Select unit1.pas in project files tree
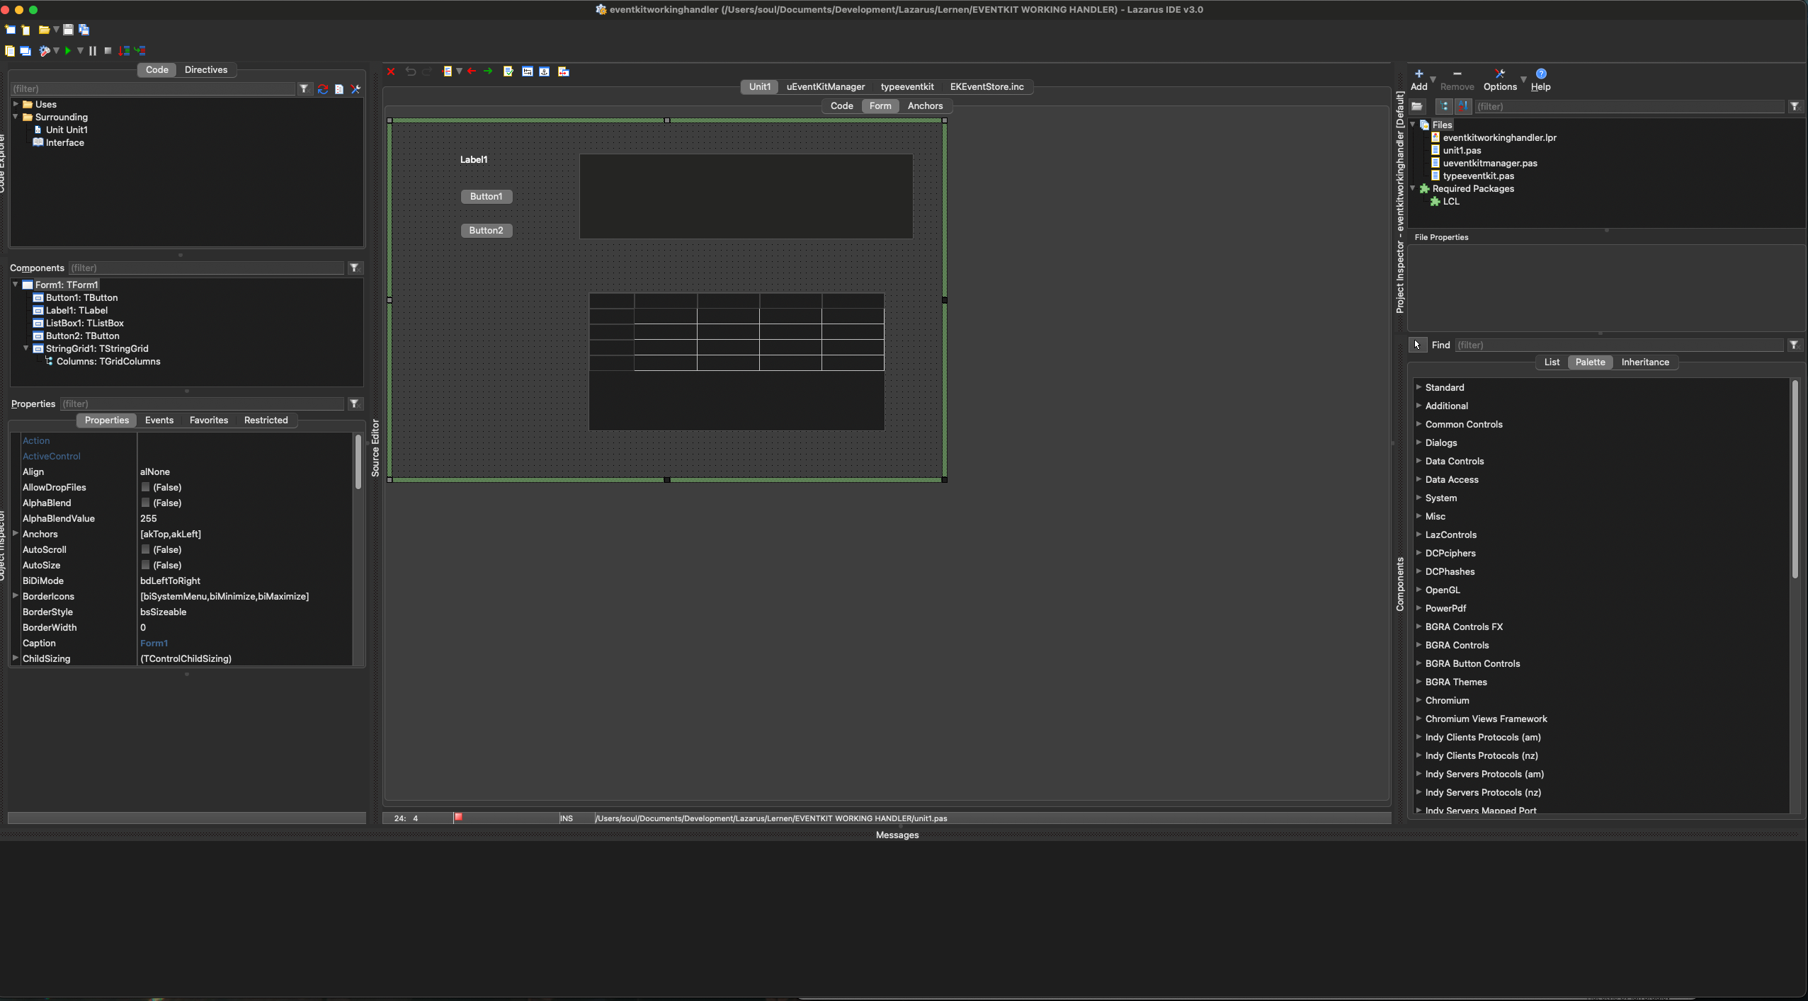Image resolution: width=1808 pixels, height=1001 pixels. click(1462, 150)
